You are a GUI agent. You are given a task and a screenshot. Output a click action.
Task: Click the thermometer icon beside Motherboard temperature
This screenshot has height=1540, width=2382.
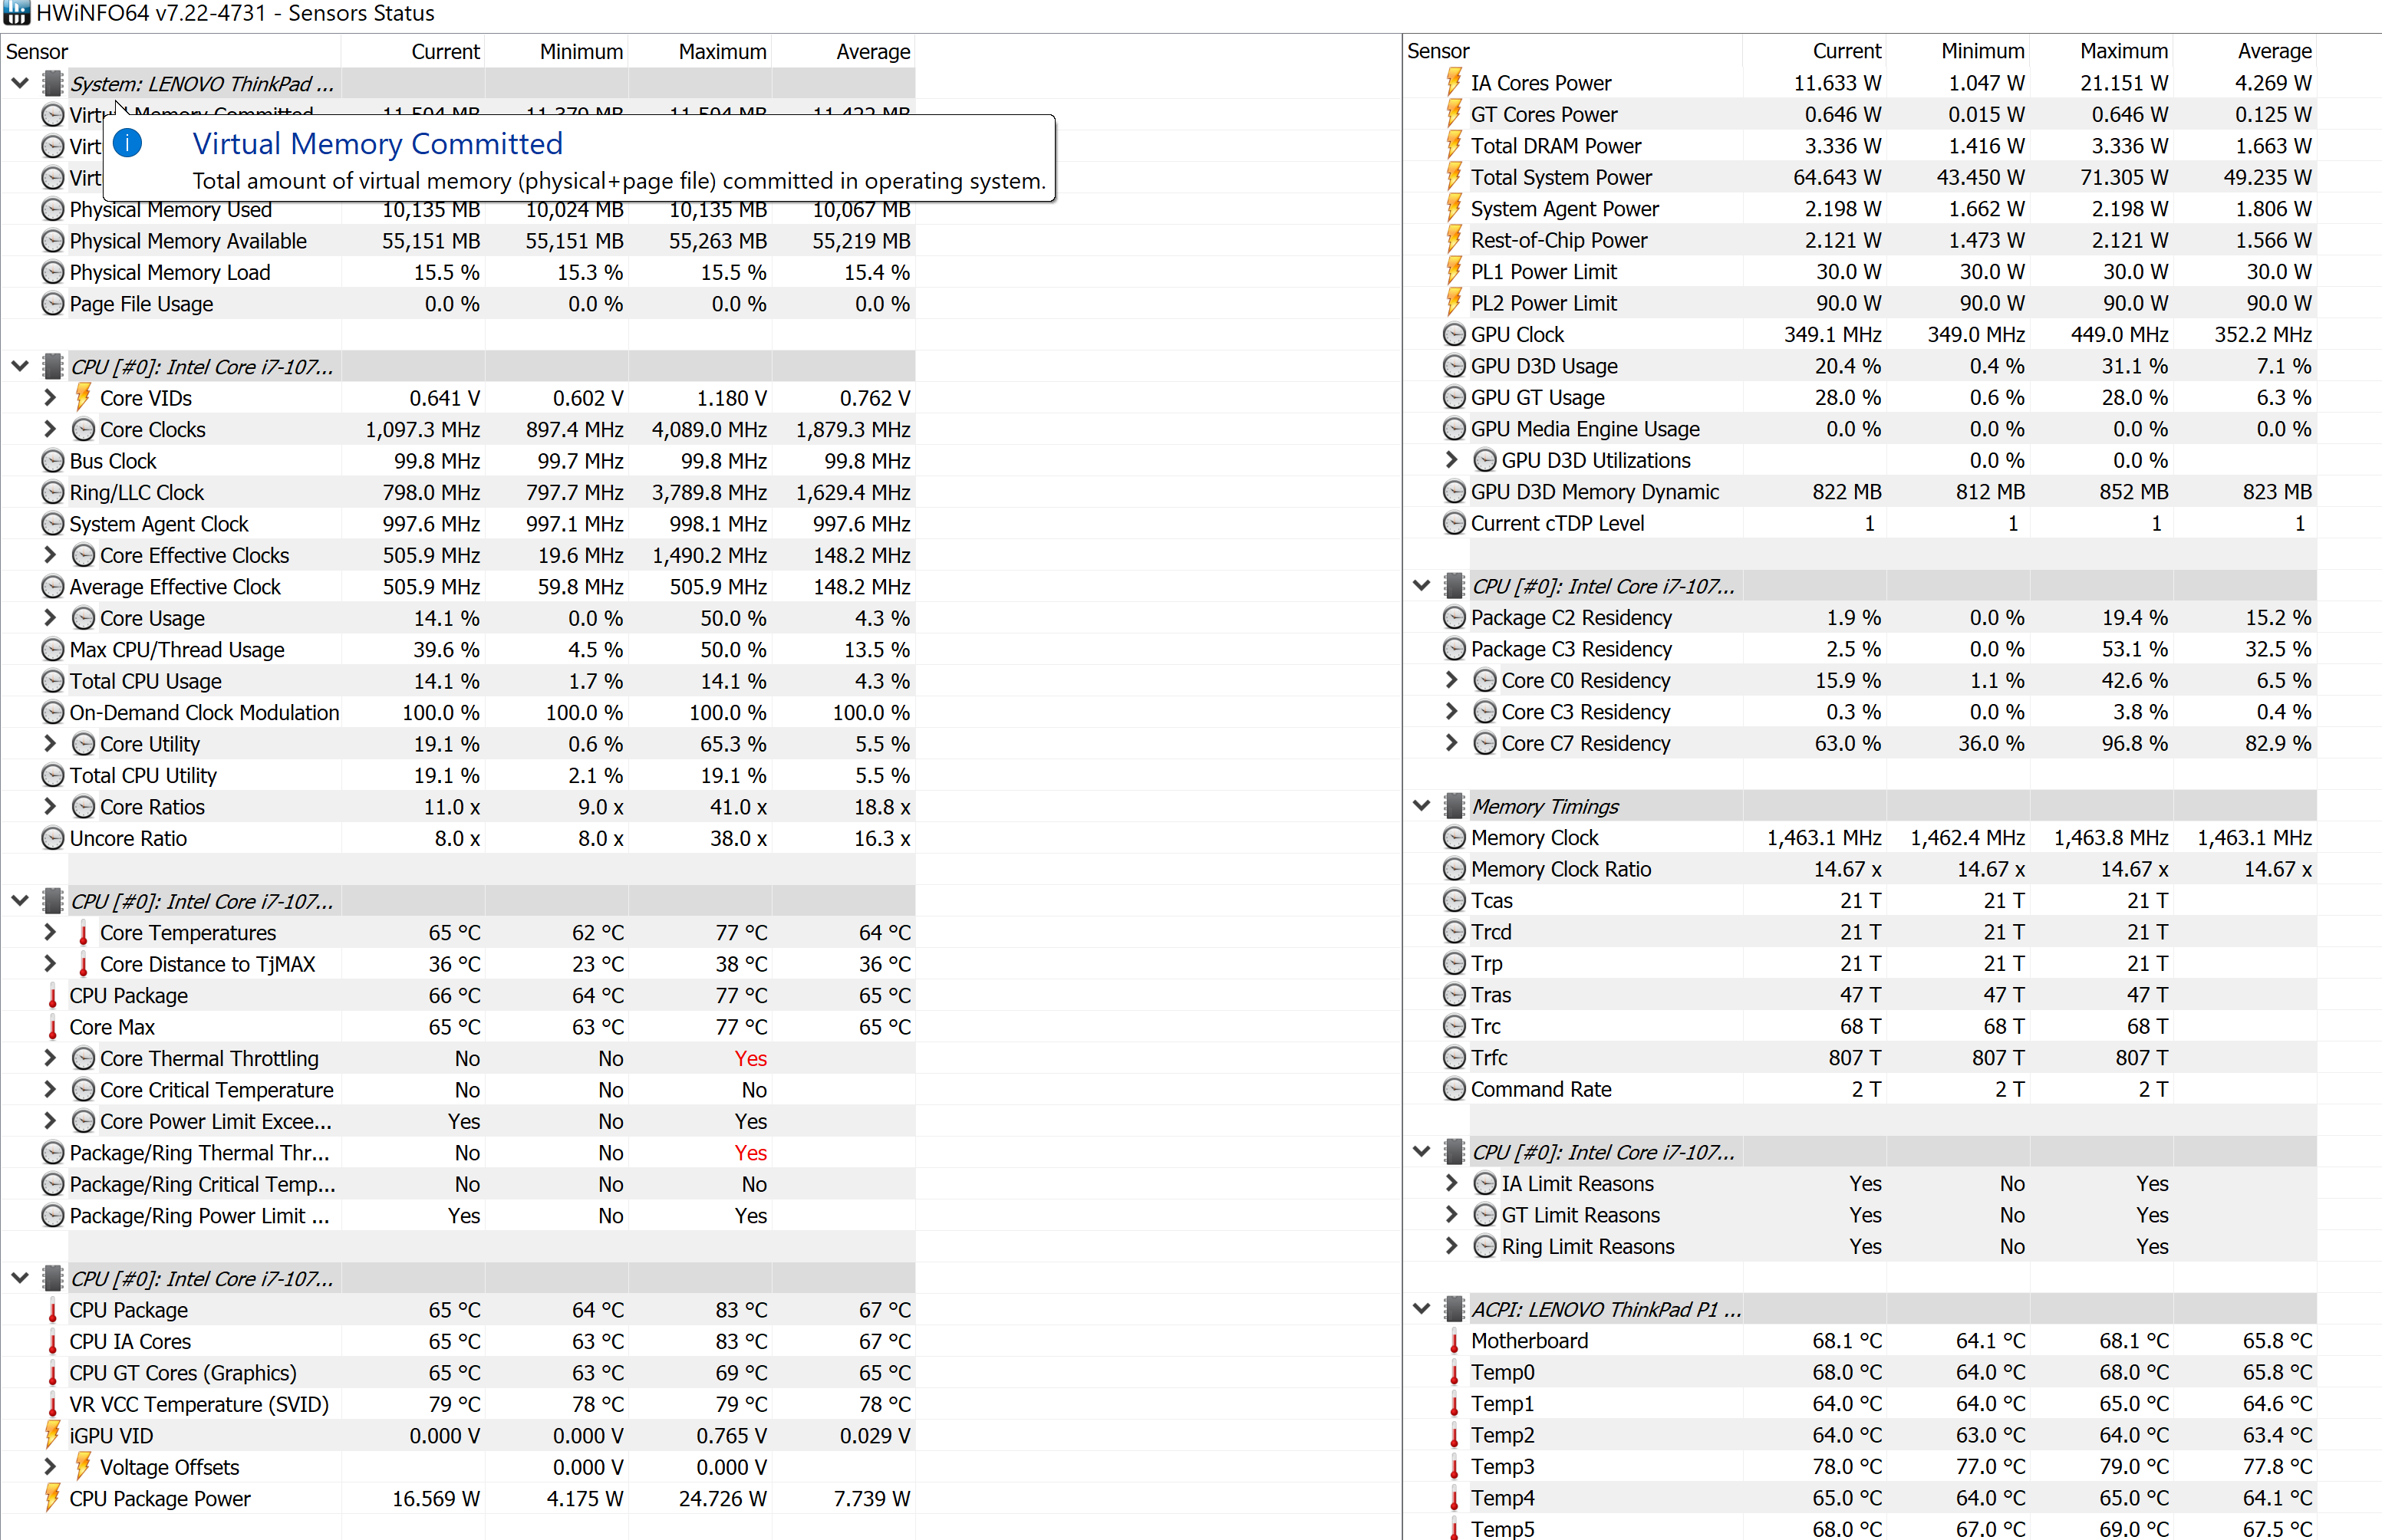pyautogui.click(x=1454, y=1341)
